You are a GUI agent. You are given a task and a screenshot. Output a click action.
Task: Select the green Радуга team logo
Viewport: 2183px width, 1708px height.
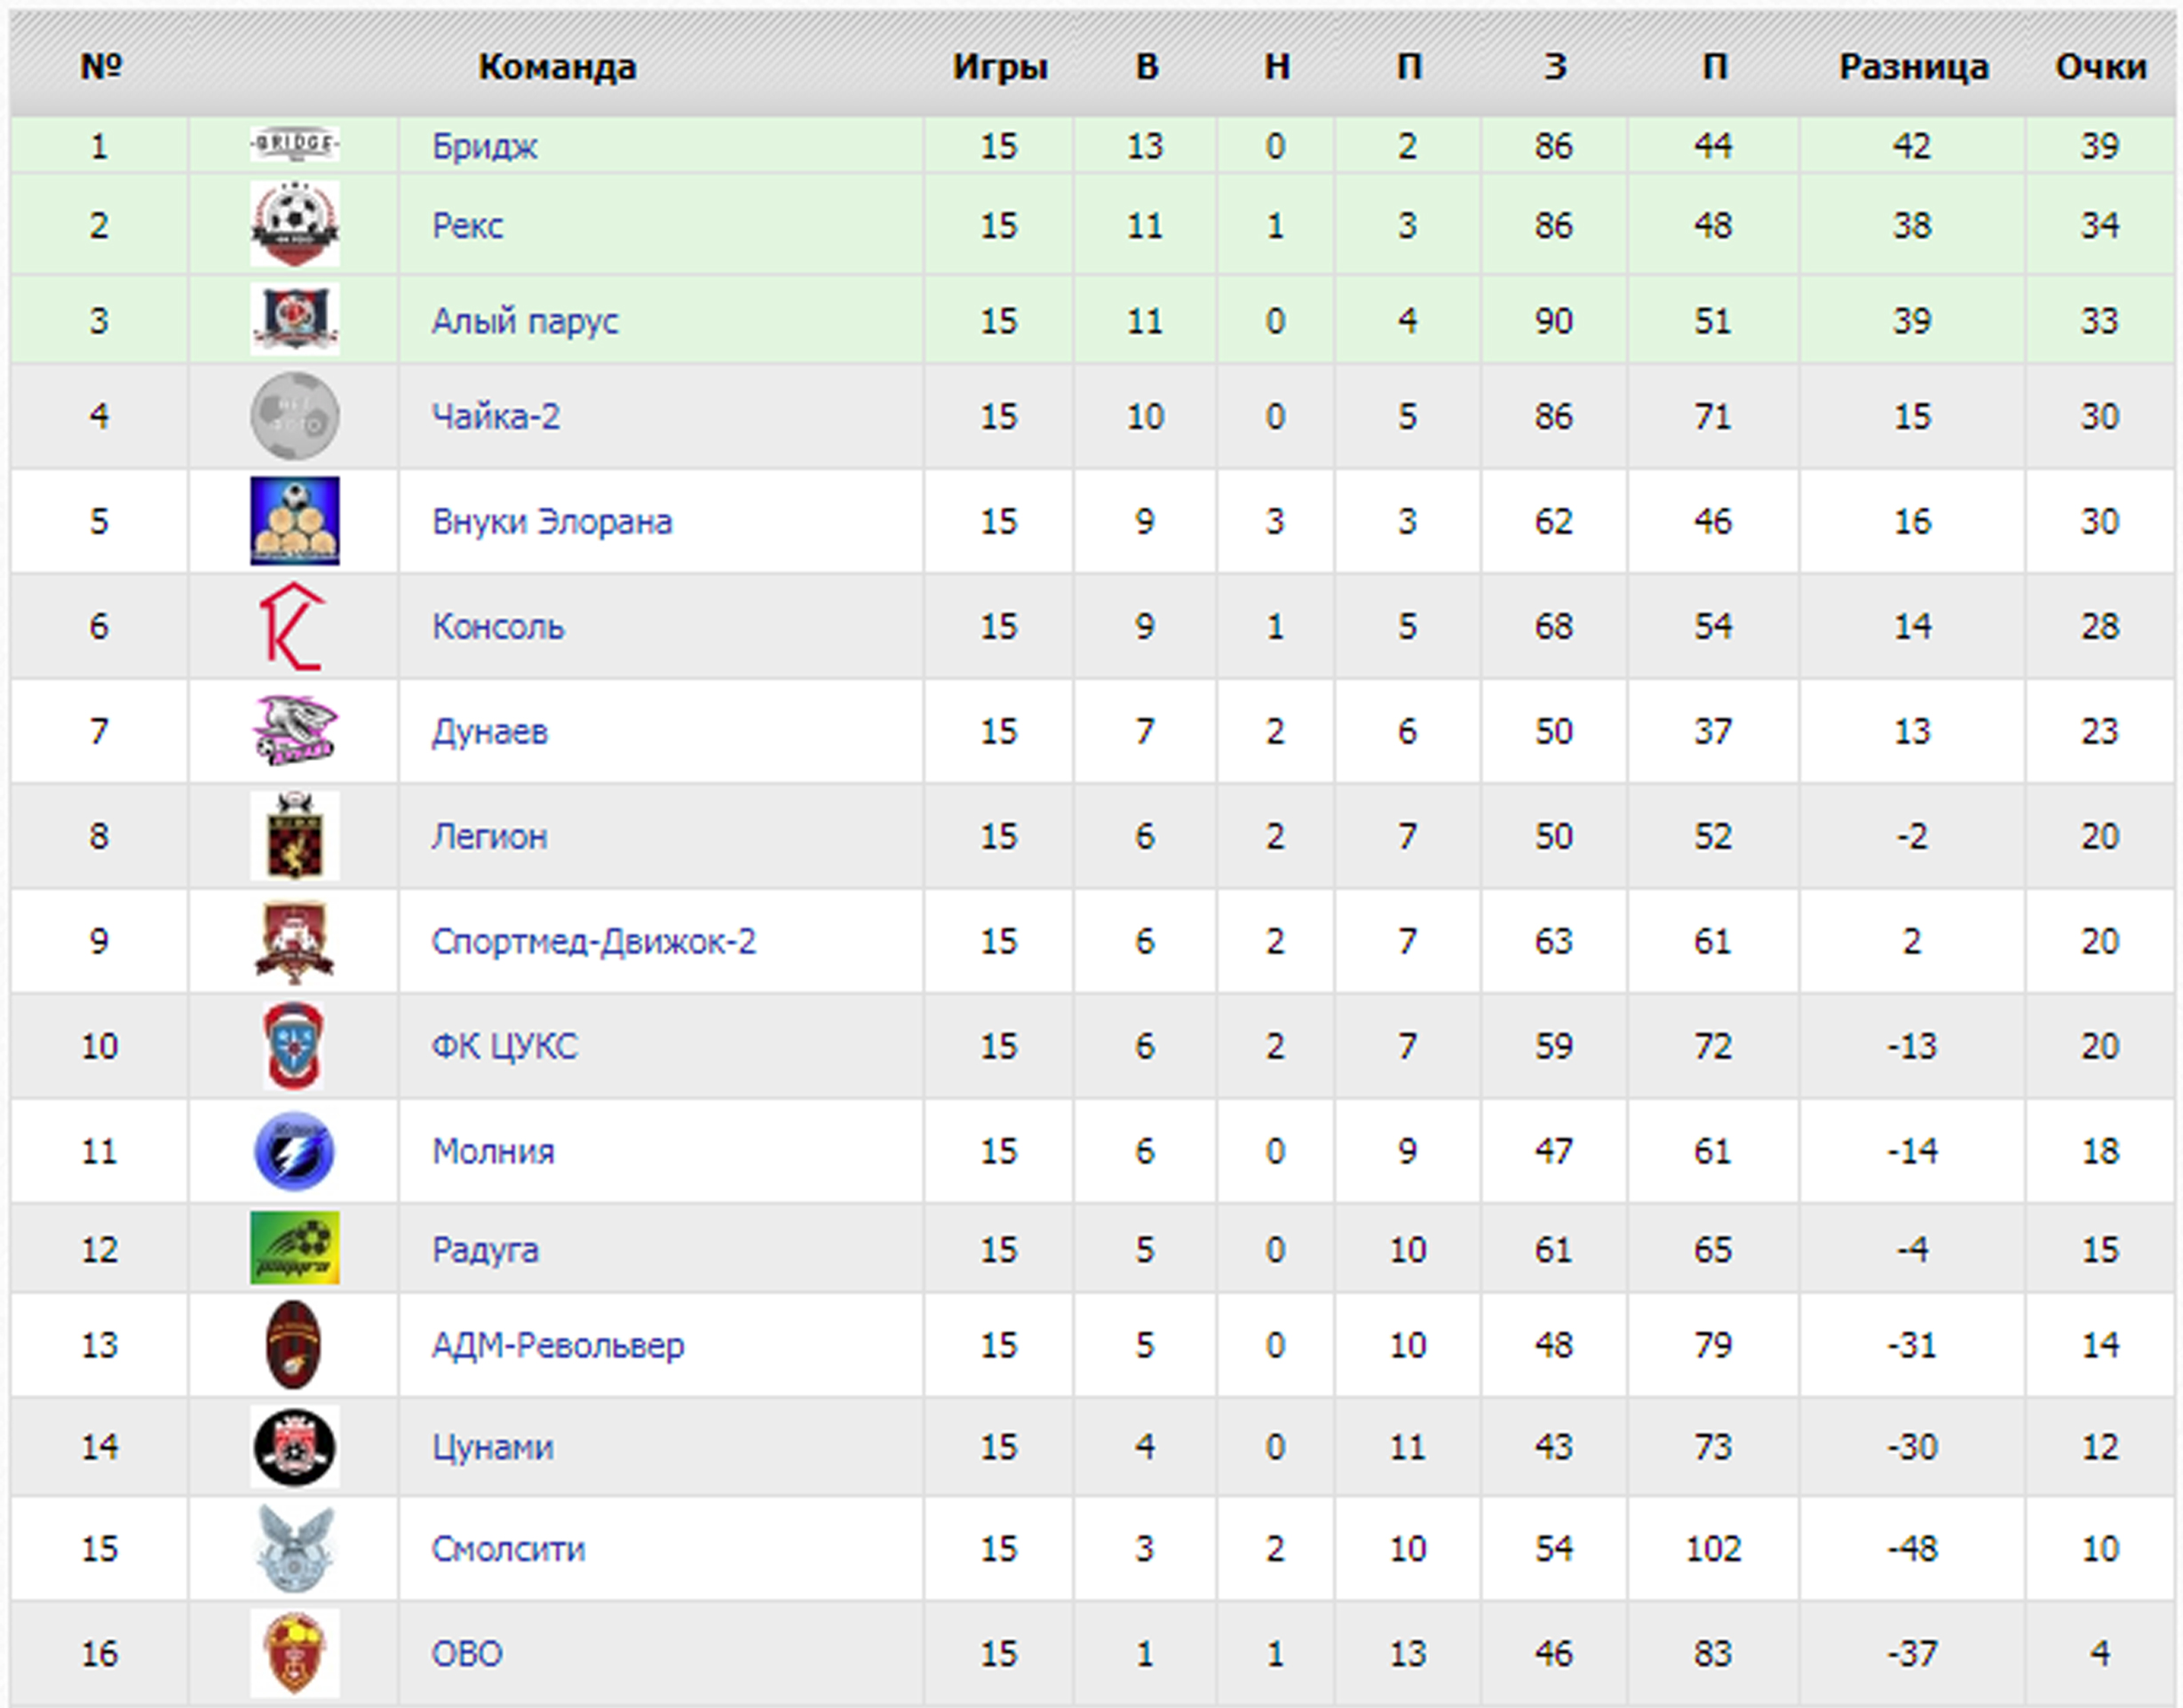coord(294,1248)
